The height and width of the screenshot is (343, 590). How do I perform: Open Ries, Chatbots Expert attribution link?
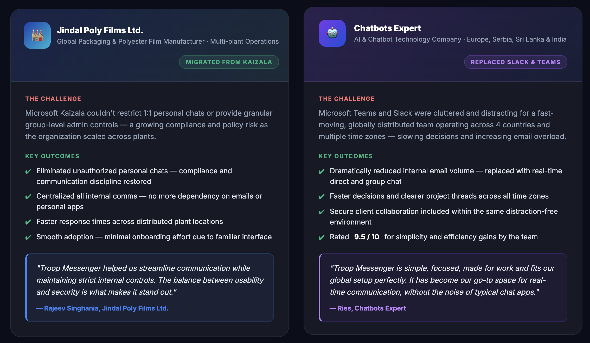pyautogui.click(x=368, y=308)
